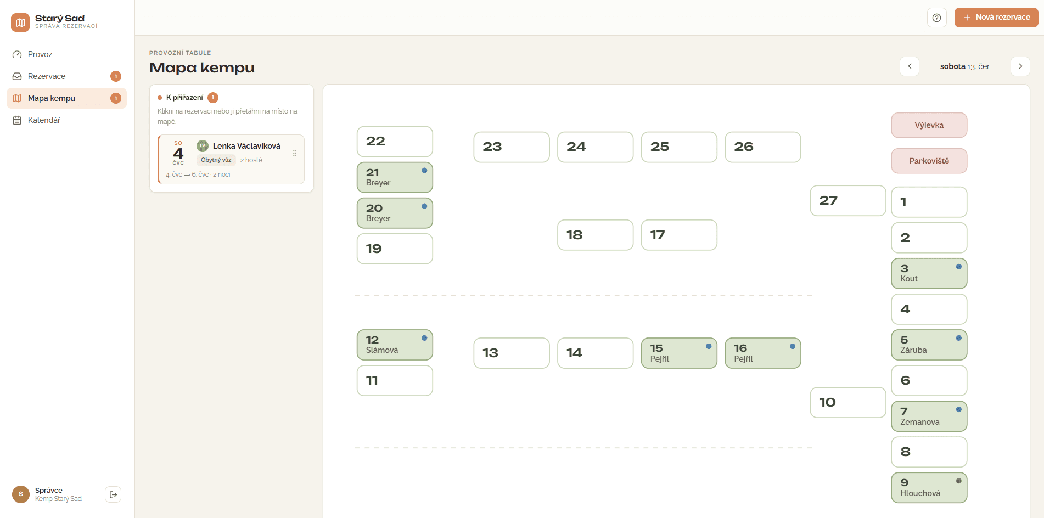
Task: Click the Starý Sad logo icon
Action: click(20, 22)
